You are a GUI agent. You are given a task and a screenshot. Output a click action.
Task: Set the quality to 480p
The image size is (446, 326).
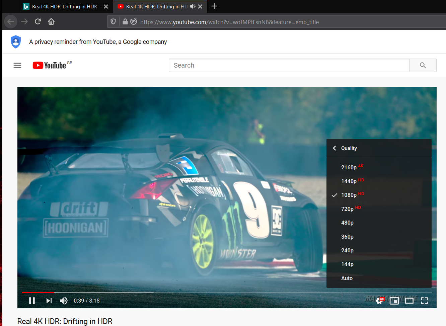[347, 223]
